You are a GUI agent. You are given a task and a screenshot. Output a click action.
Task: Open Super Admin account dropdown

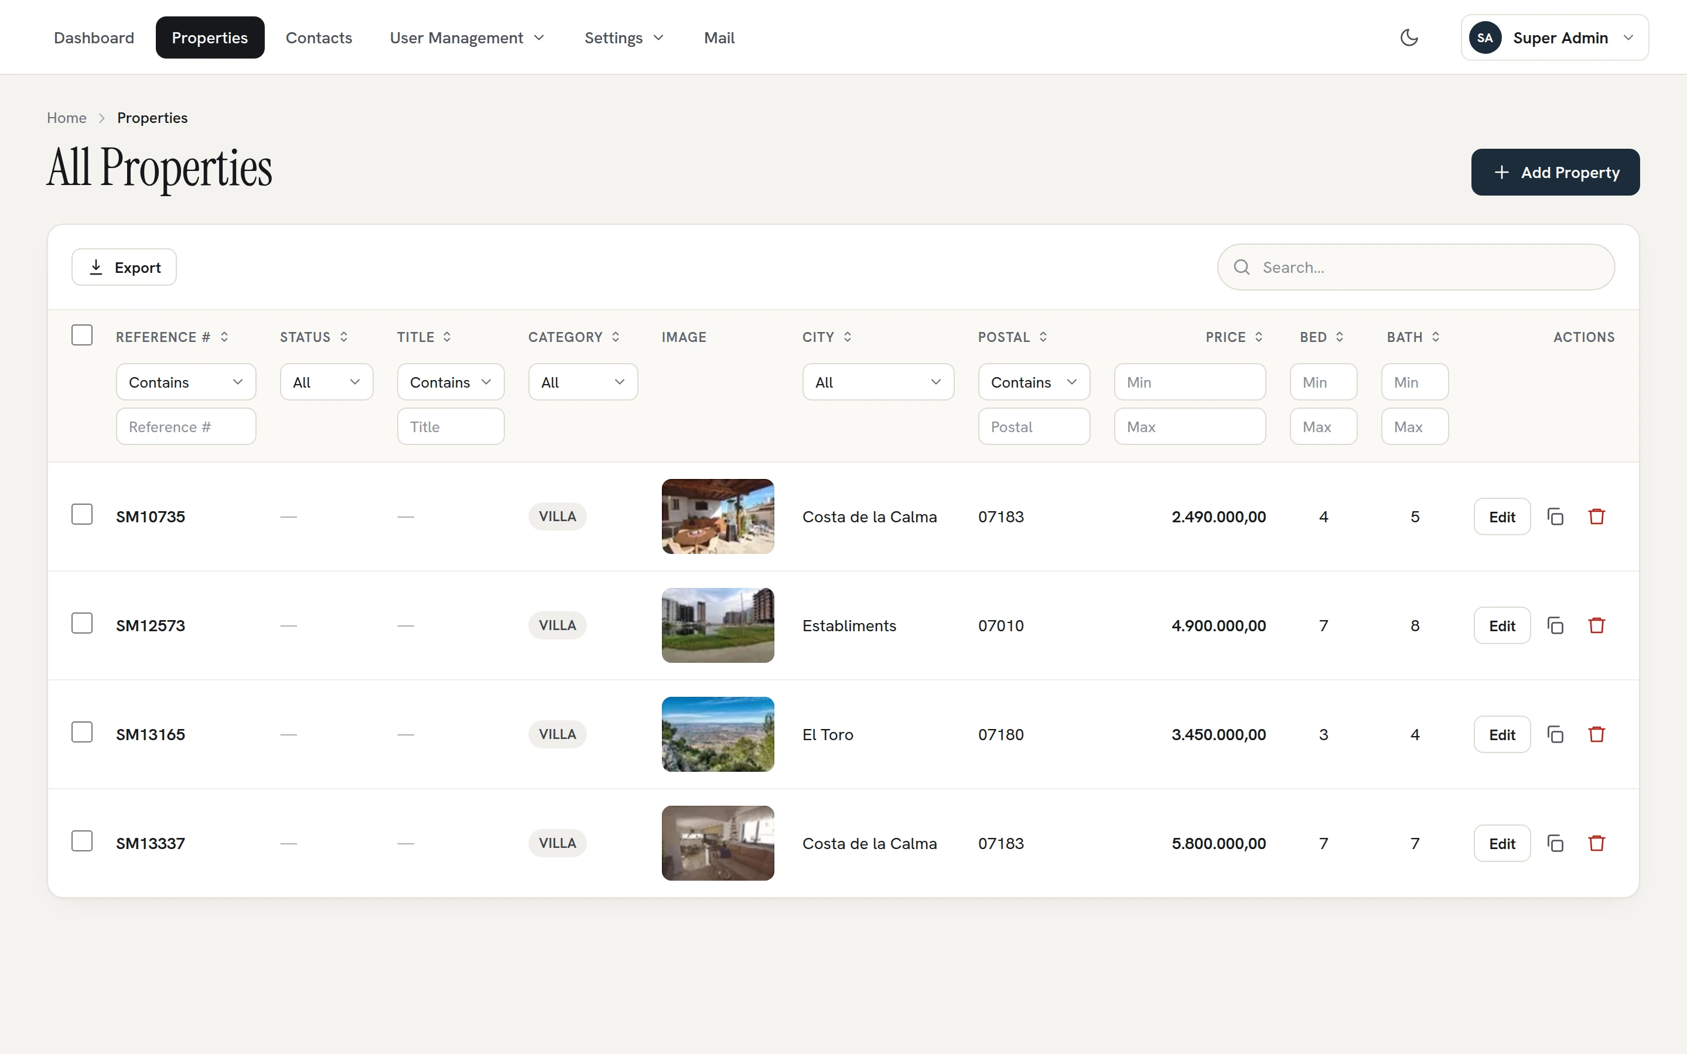1555,37
